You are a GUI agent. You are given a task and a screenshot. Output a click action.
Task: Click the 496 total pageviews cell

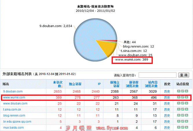[x=154, y=98]
